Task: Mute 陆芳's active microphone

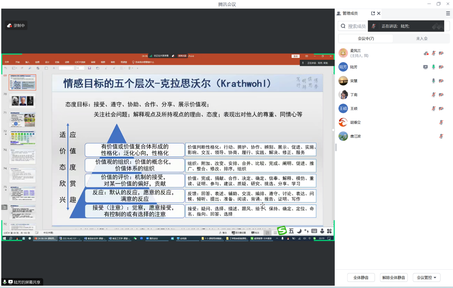Action: (x=433, y=67)
